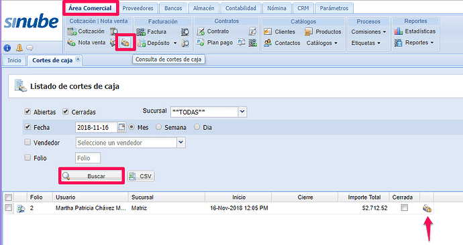
Task: Sort by the Usuario column header
Action: point(91,197)
